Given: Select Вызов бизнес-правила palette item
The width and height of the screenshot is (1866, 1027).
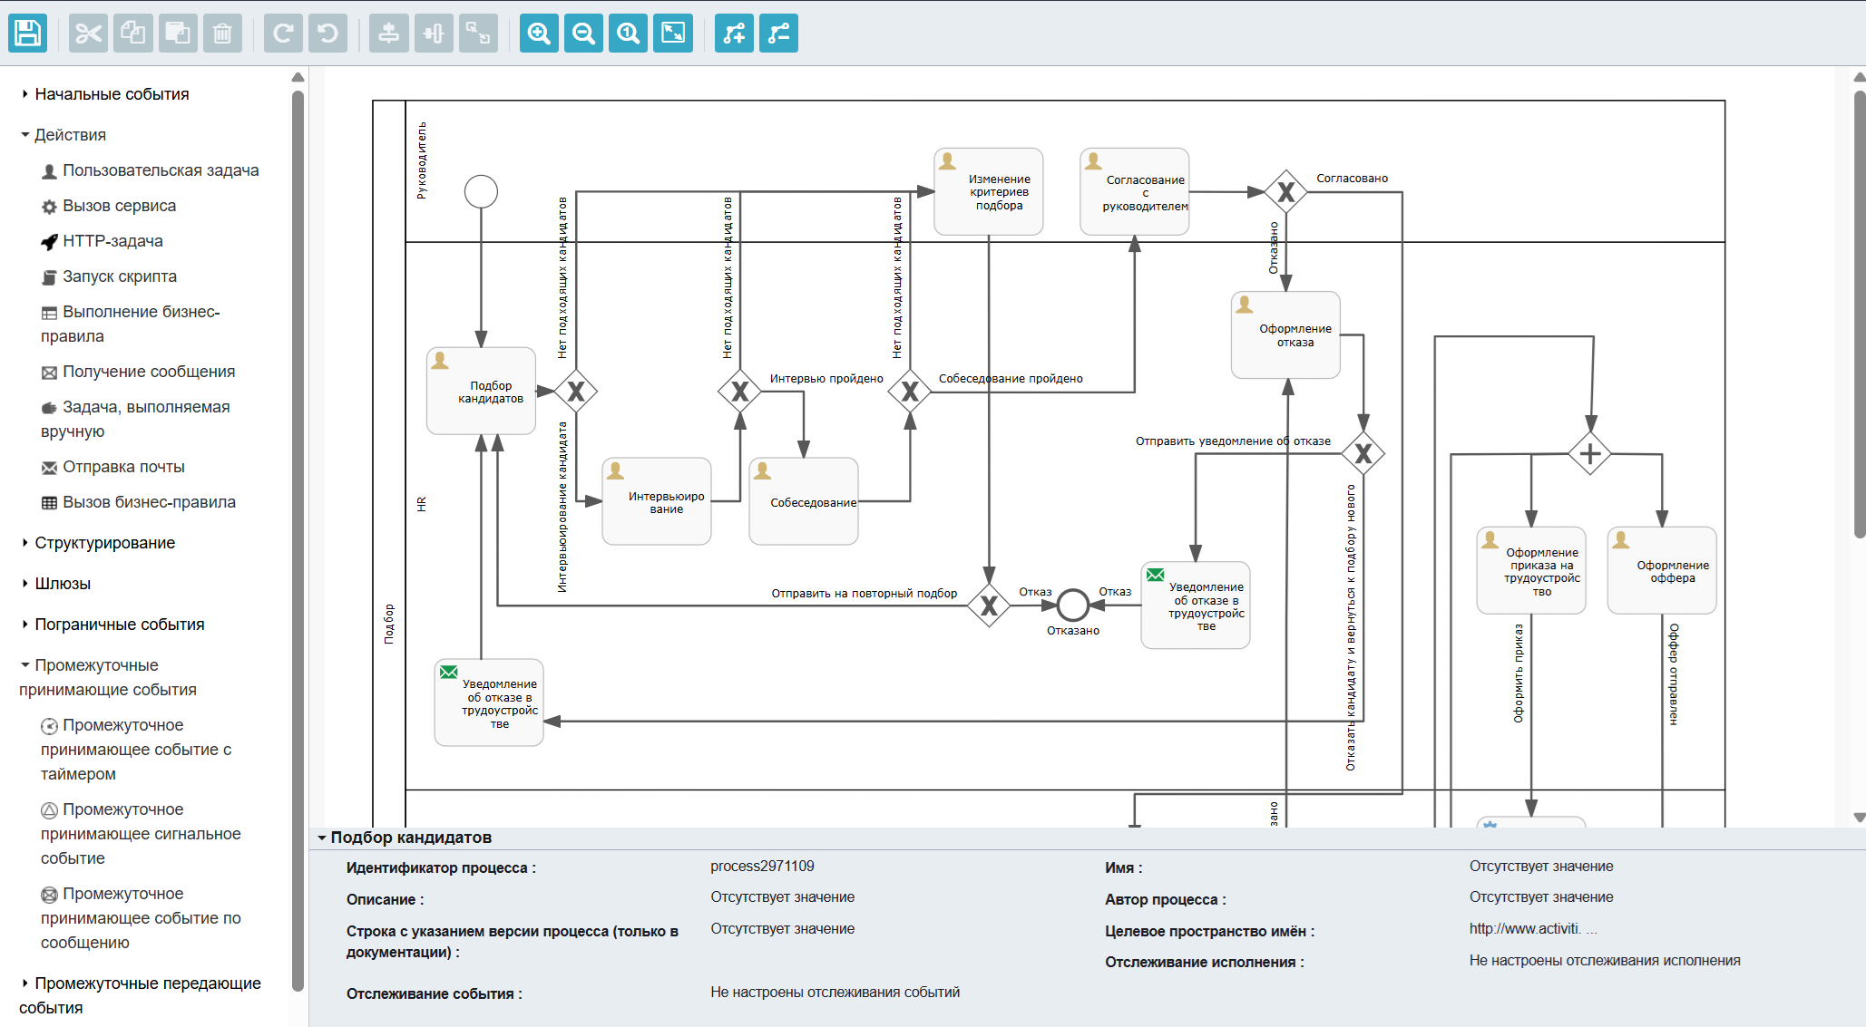Looking at the screenshot, I should coord(139,502).
